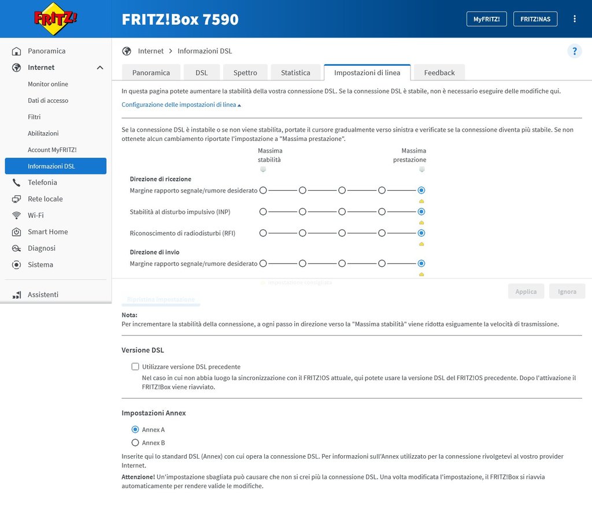This screenshot has height=528, width=592.
Task: Click the FRITZ! logo
Action: [x=55, y=18]
